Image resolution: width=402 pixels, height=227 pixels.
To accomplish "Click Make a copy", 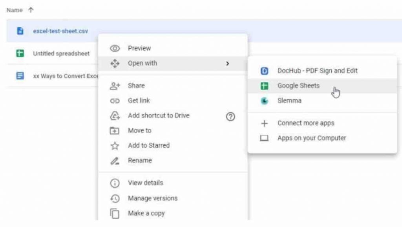I will [146, 213].
